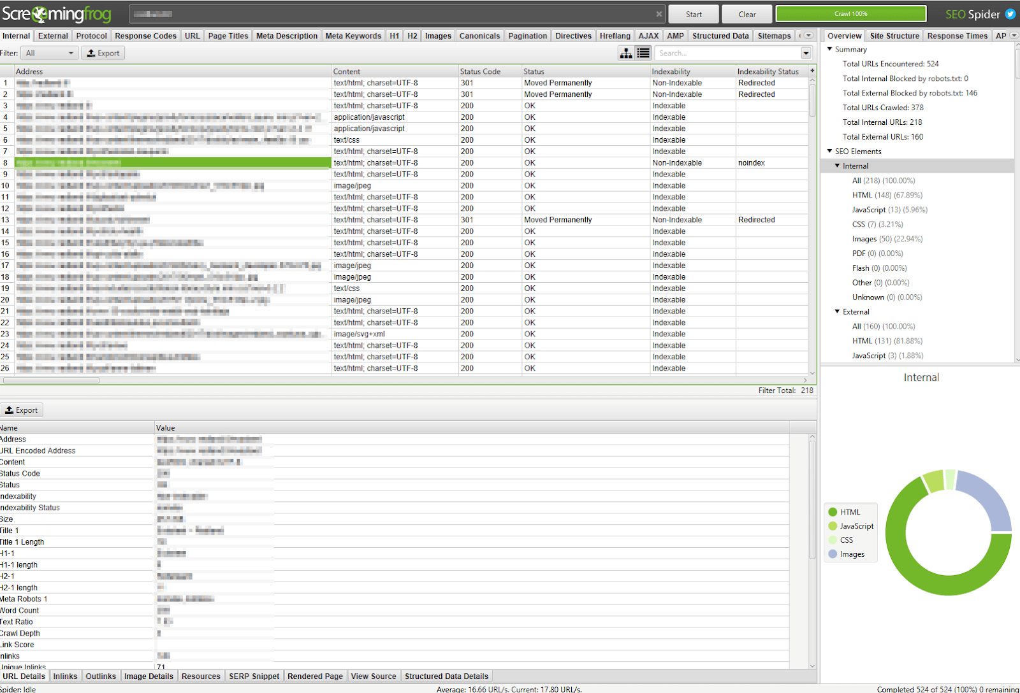Click the Crawl 100% progress bar
Viewport: 1020px width, 693px height.
(851, 14)
